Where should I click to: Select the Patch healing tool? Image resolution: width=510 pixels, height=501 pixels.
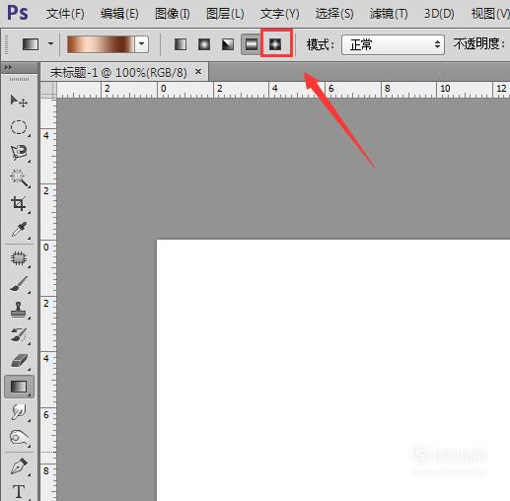coord(19,258)
